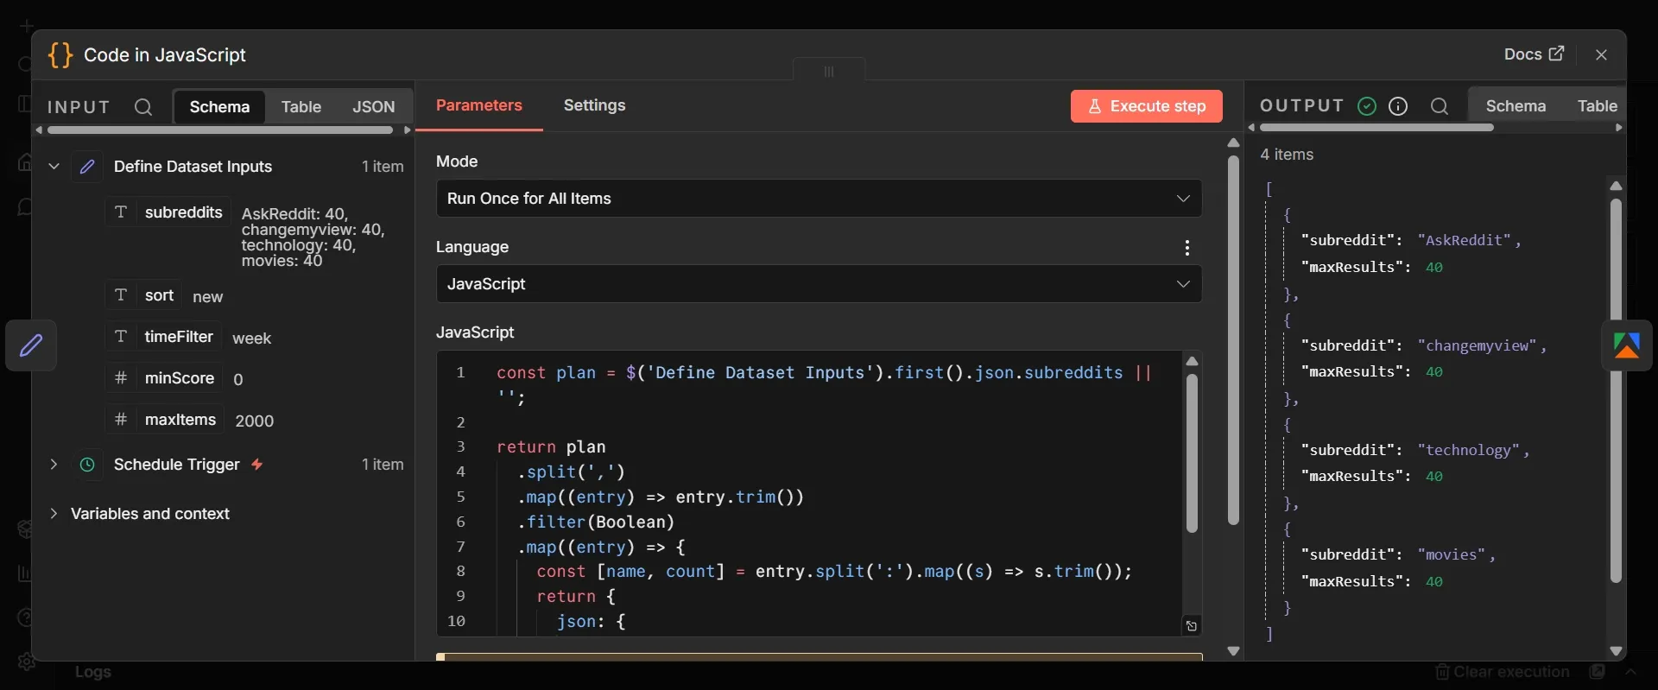This screenshot has width=1658, height=690.
Task: Click the "week" timeFilter value
Action: [252, 339]
